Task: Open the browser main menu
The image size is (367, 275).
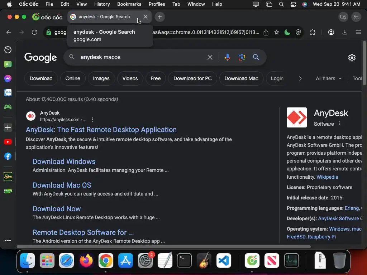Action: (x=358, y=32)
